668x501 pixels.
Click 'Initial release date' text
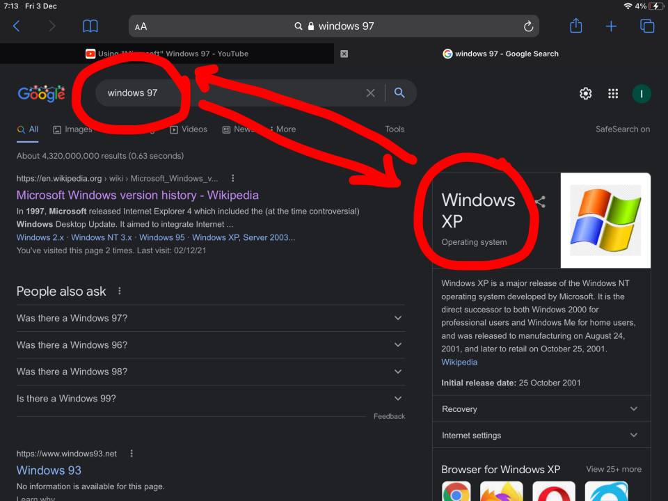479,383
